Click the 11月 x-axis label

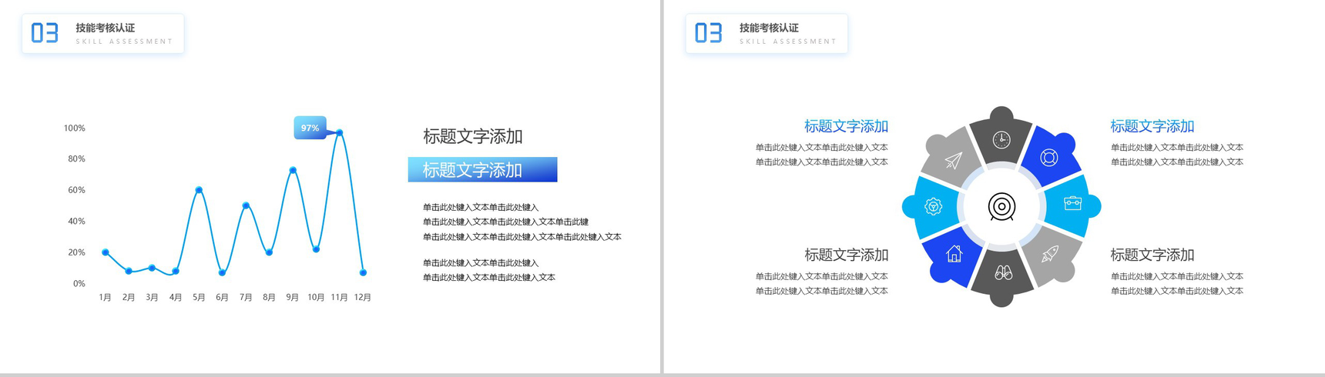point(340,297)
